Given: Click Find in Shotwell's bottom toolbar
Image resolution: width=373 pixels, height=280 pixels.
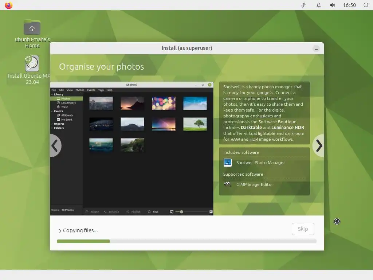Looking at the screenshot, I should [153, 212].
